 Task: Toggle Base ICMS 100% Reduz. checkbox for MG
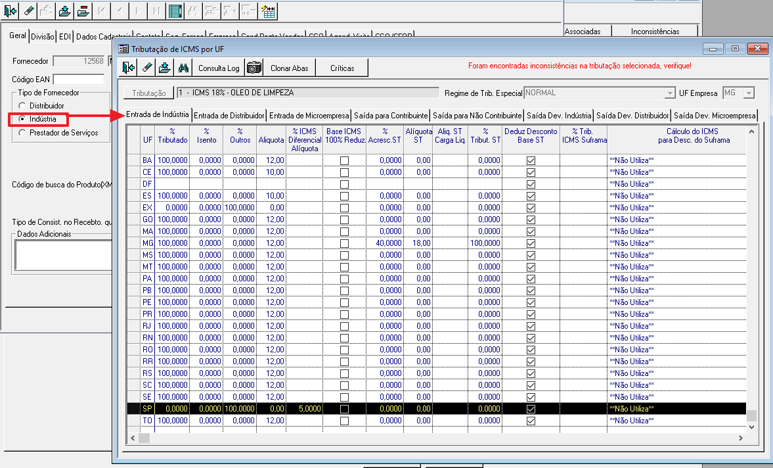tap(344, 243)
